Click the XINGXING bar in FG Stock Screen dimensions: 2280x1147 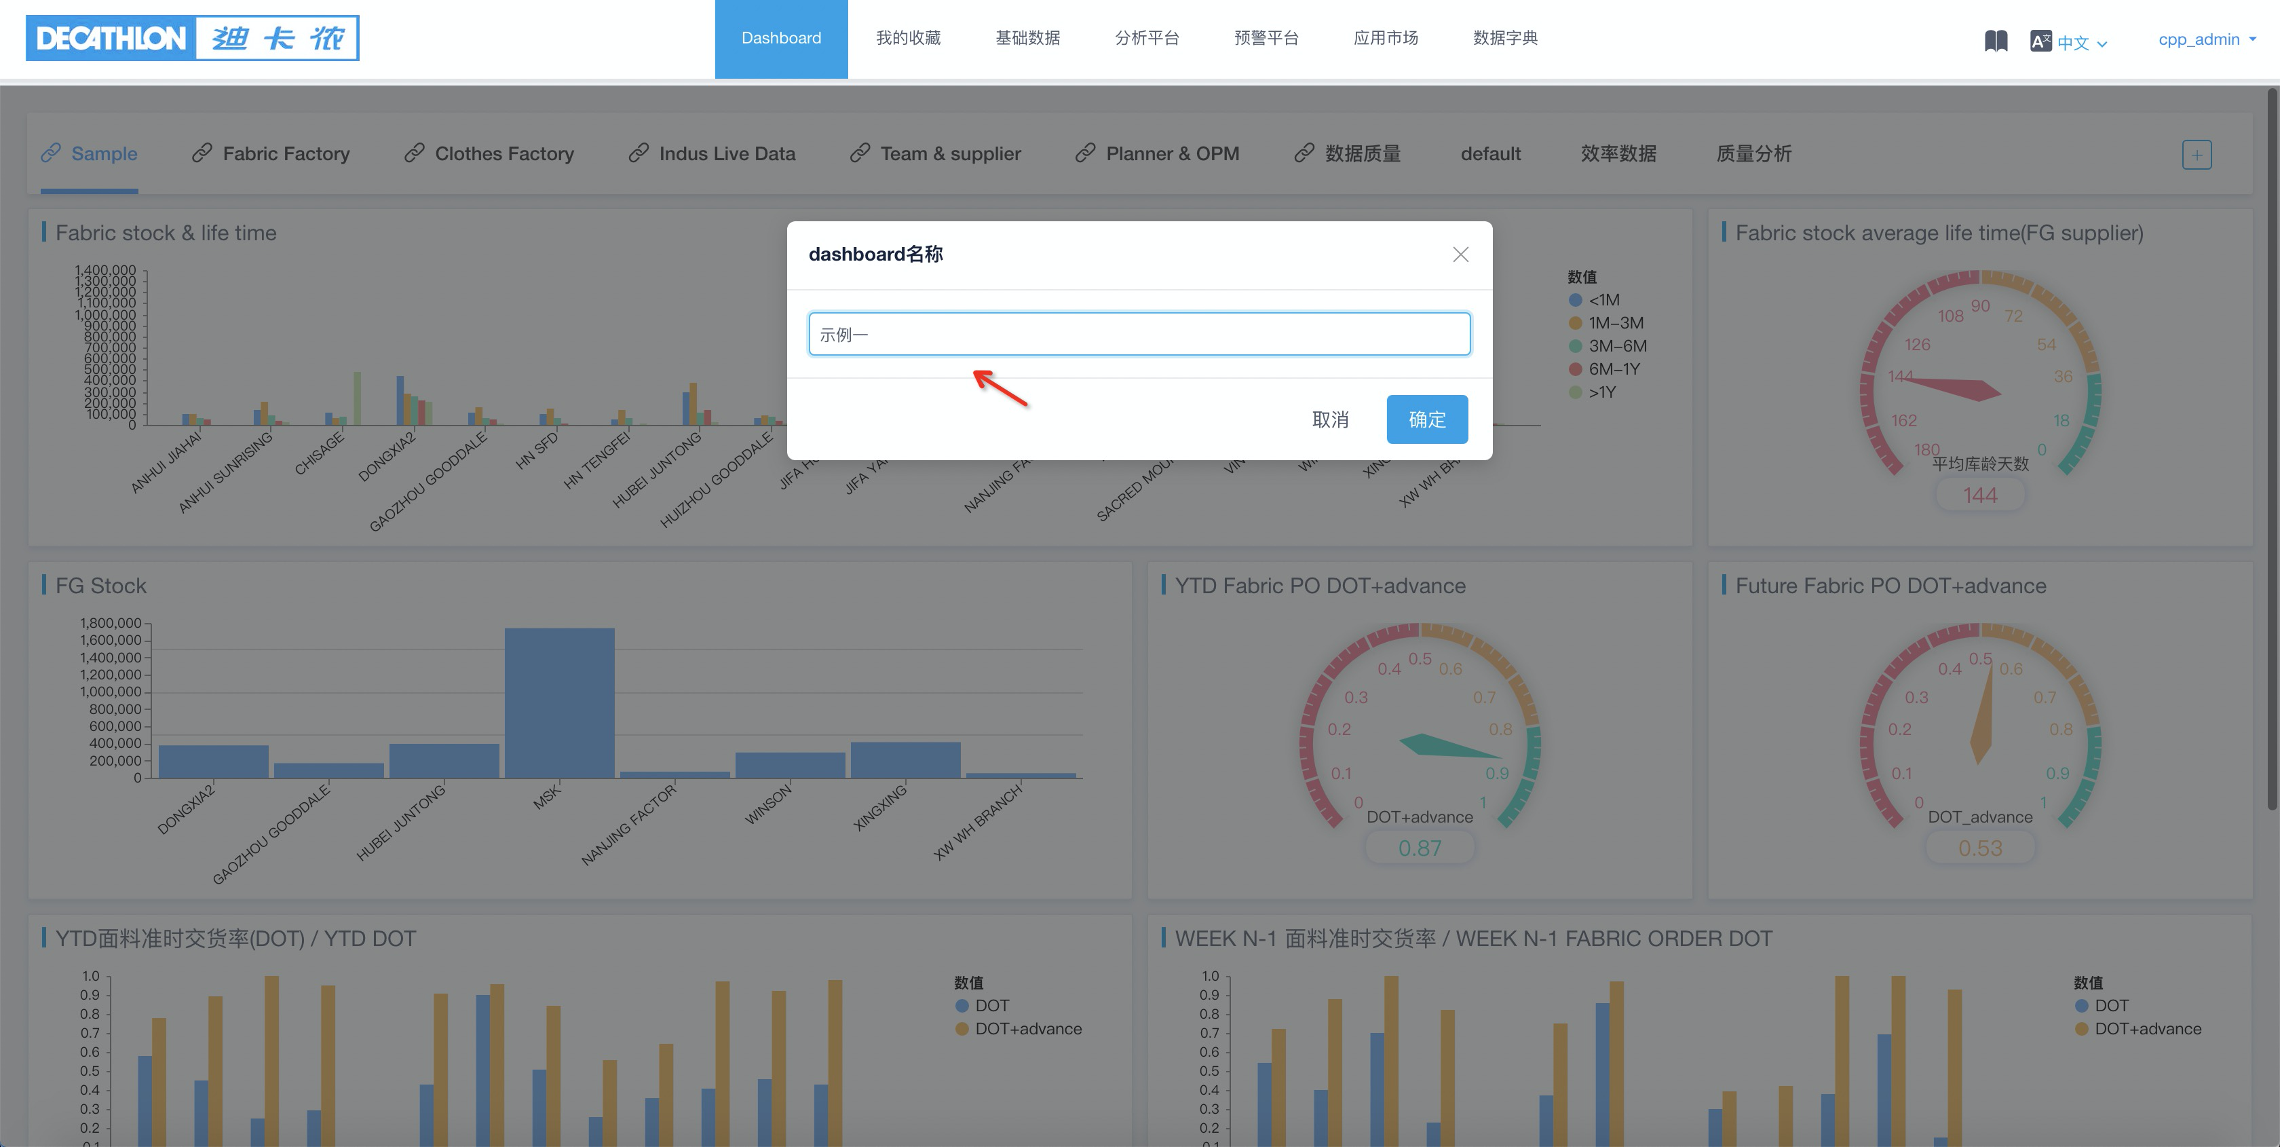pos(905,759)
